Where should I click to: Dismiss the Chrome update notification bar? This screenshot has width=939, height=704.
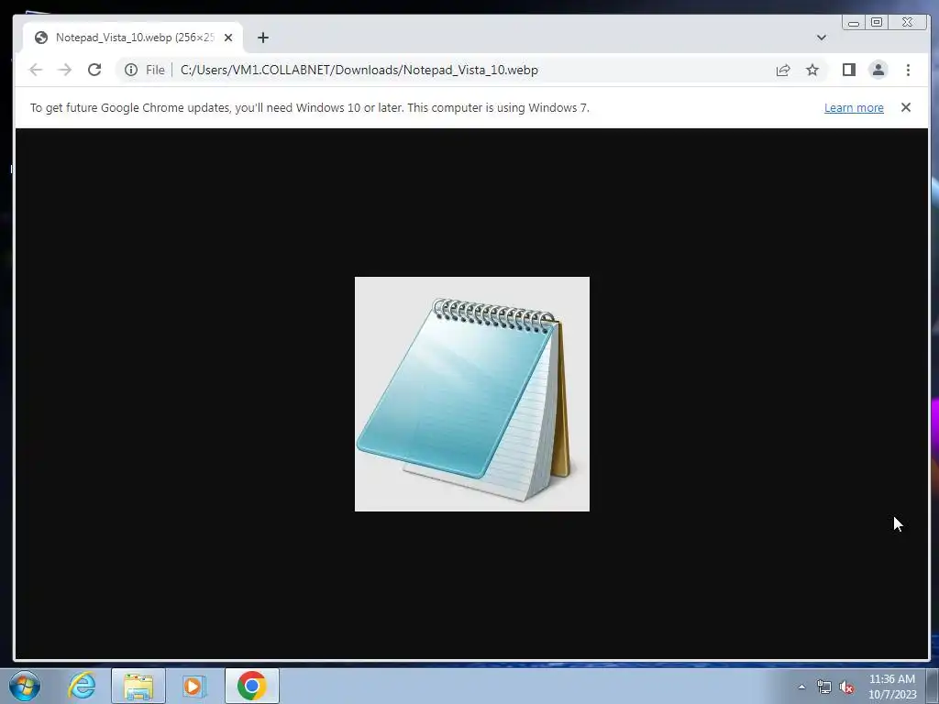pyautogui.click(x=905, y=107)
